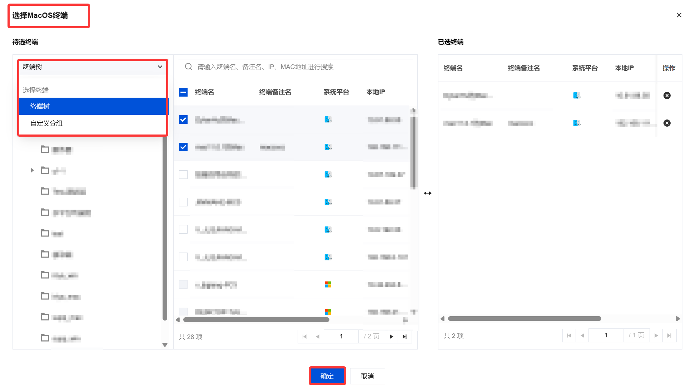The image size is (691, 391).
Task: Click the 取消 cancel button
Action: tap(367, 376)
